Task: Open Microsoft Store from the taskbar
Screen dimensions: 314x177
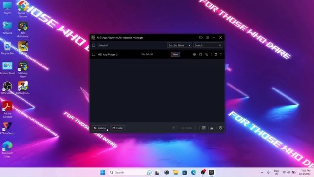Action: 184,172
